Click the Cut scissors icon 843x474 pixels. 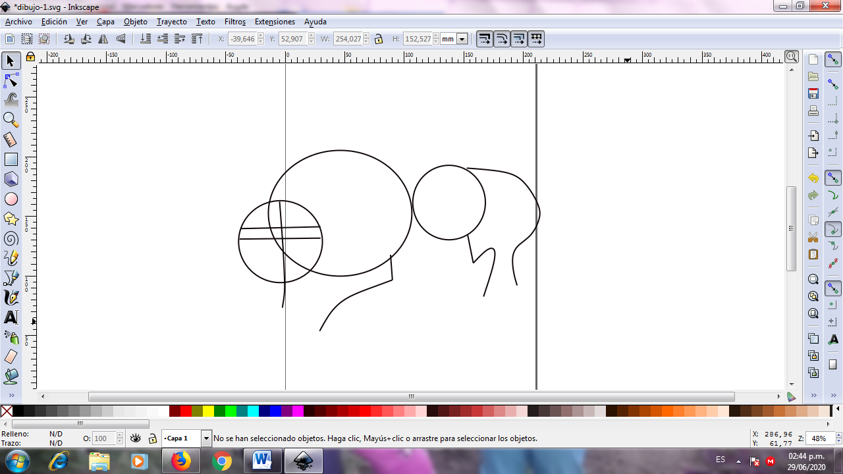point(813,237)
